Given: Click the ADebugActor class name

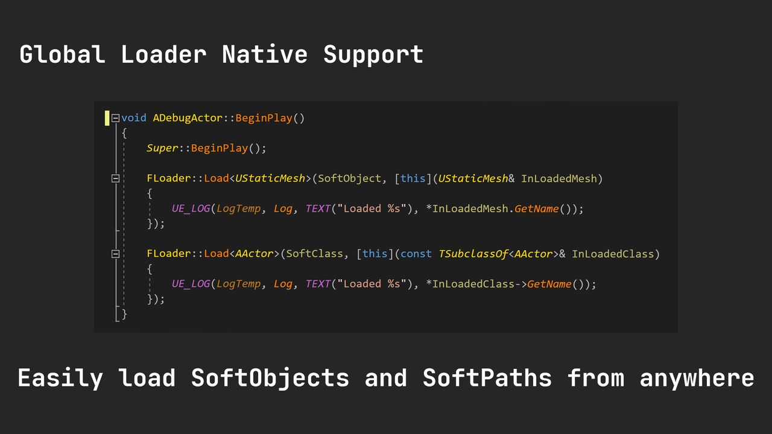Looking at the screenshot, I should [x=188, y=118].
